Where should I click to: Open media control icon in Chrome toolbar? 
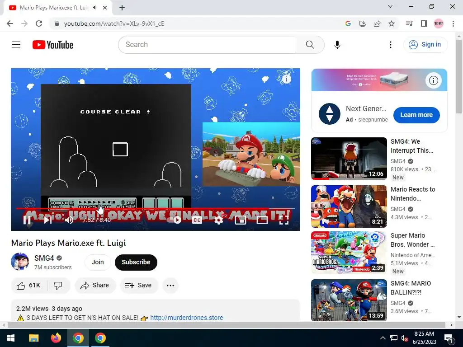coord(409,23)
